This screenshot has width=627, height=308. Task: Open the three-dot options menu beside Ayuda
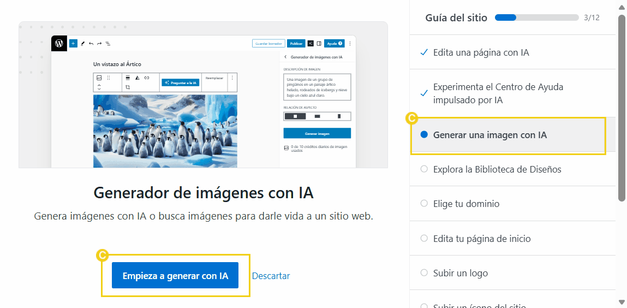click(x=350, y=44)
